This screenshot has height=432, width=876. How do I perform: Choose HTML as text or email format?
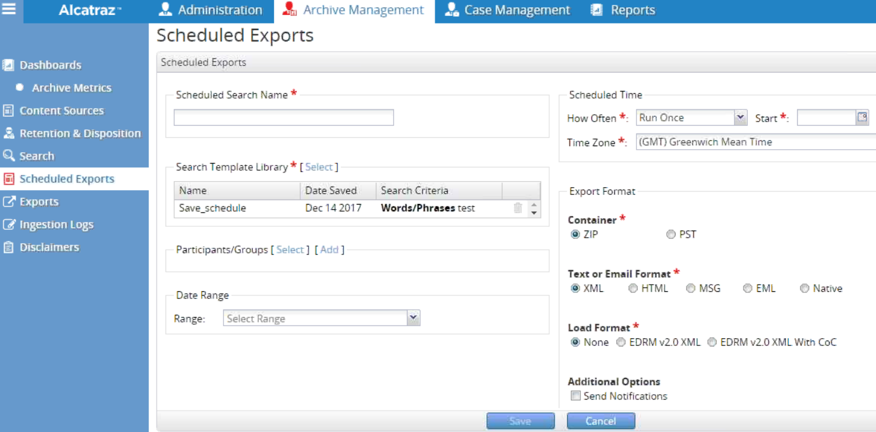click(633, 289)
